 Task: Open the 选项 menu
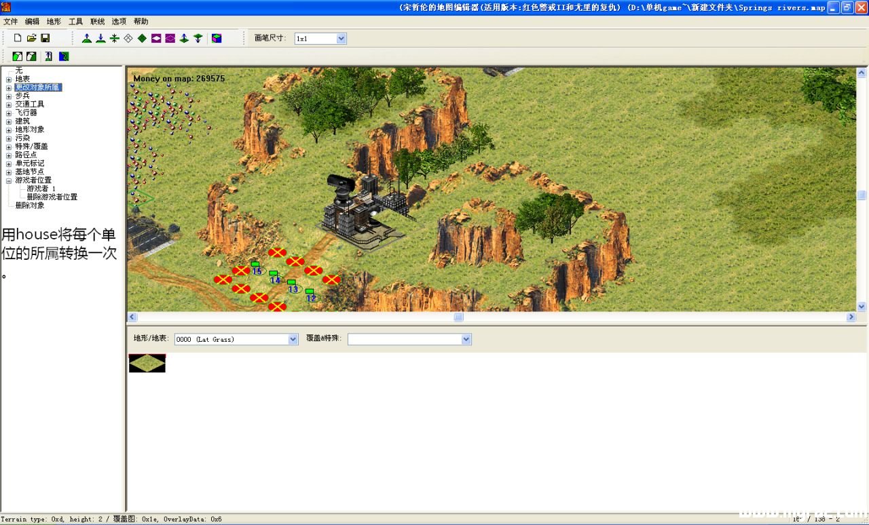coord(119,22)
